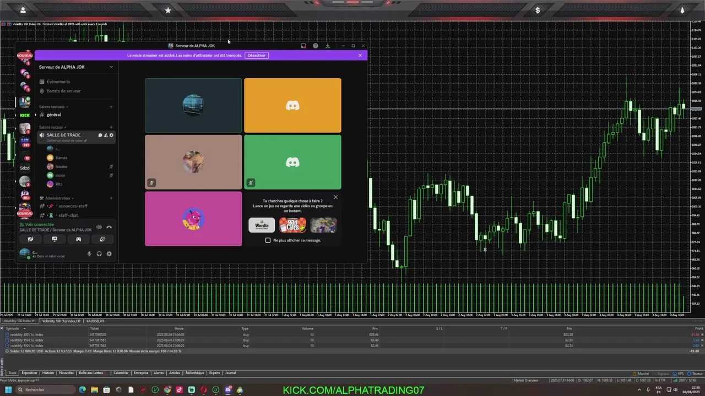The image size is (705, 396).
Task: Open Boîte aux Lettres tab
Action: [92, 373]
